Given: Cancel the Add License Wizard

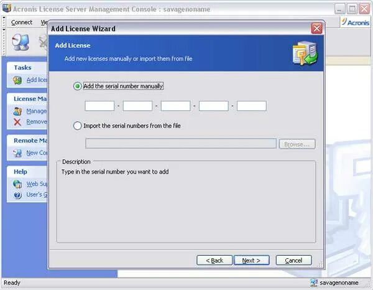Looking at the screenshot, I should (x=293, y=260).
